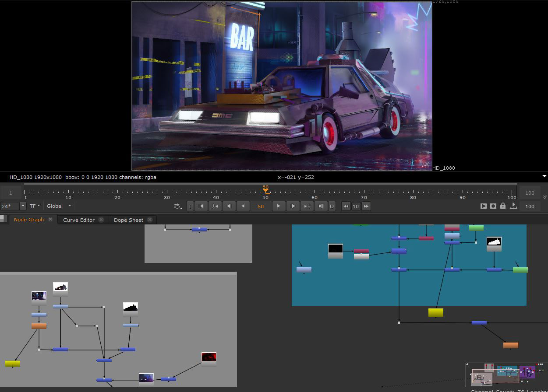This screenshot has height=392, width=548.
Task: Click the "x=-821 y=252" coordinate readout
Action: coord(296,177)
